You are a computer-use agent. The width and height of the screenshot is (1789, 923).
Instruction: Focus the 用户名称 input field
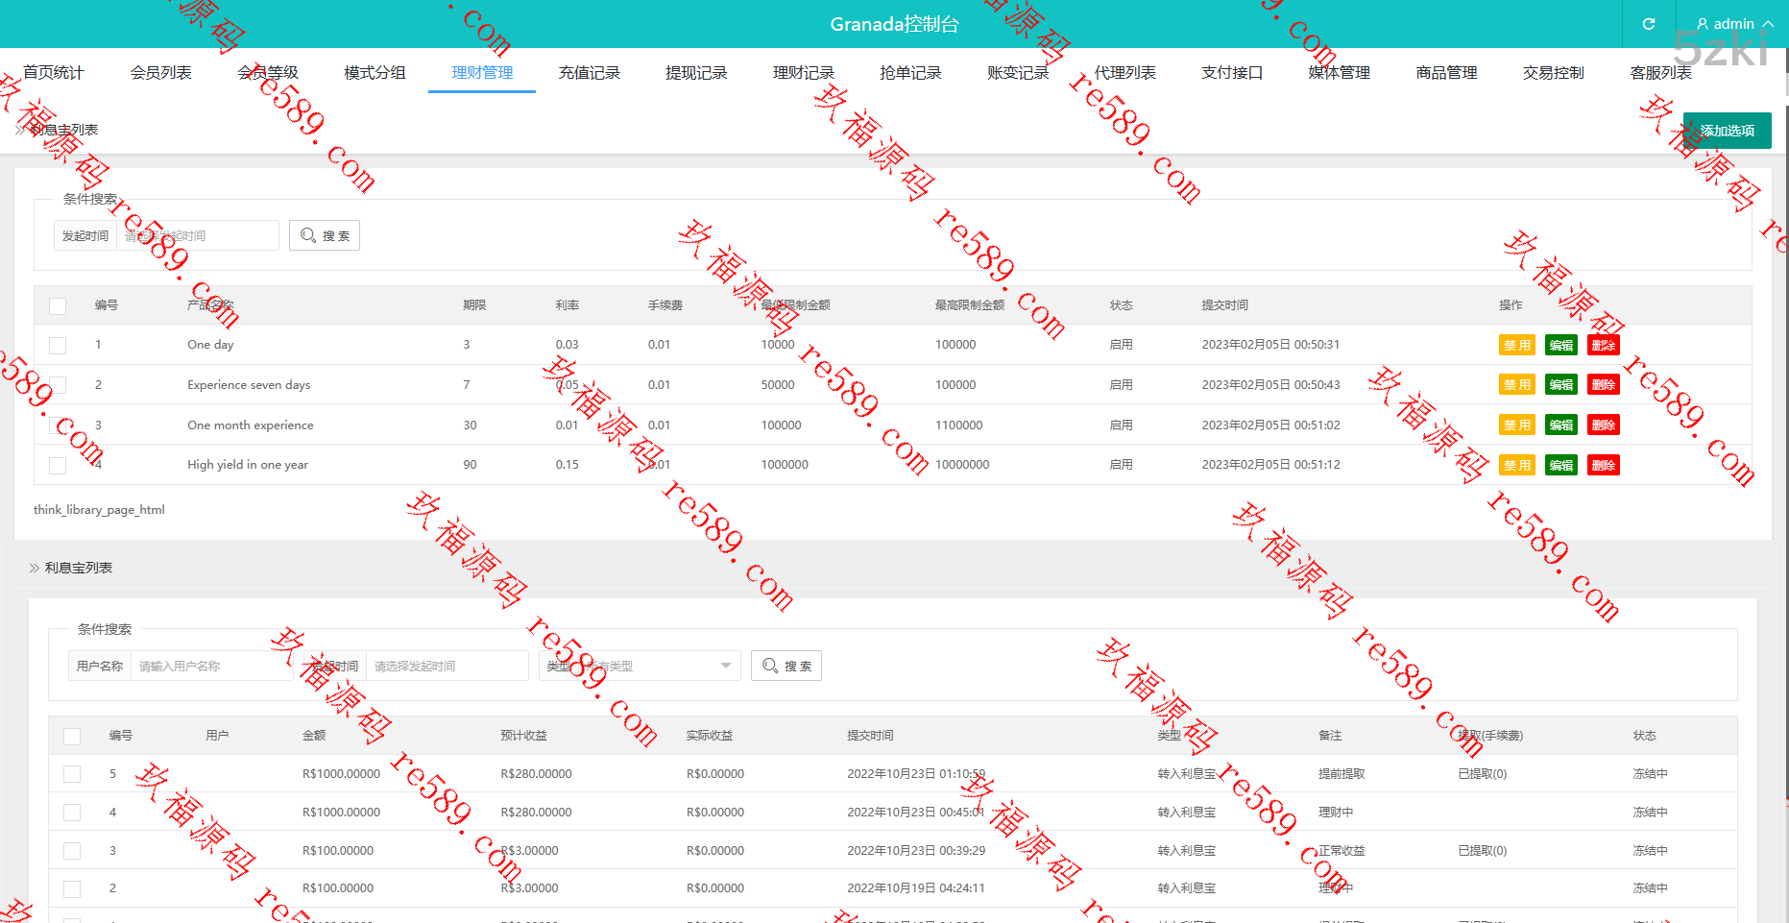coord(211,667)
